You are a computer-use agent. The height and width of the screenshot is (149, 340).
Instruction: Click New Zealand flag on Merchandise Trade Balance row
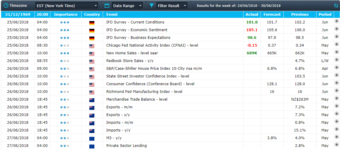click(x=92, y=100)
